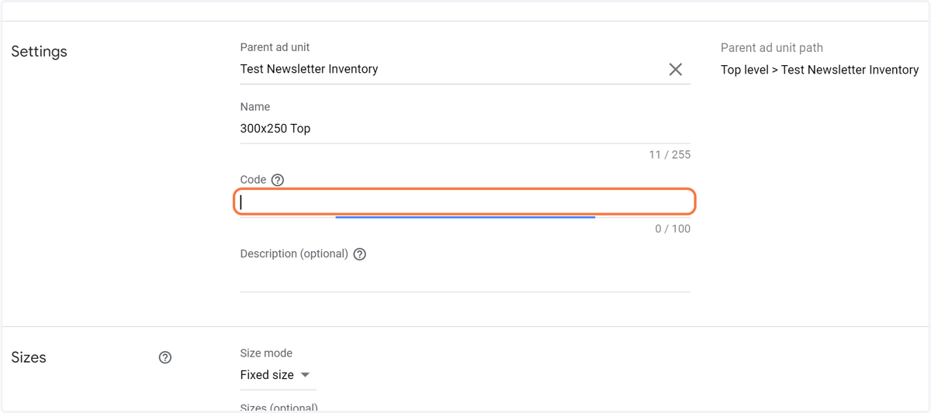Viewport: 931px width, 413px height.
Task: Click the Parent ad unit path label
Action: [x=772, y=48]
